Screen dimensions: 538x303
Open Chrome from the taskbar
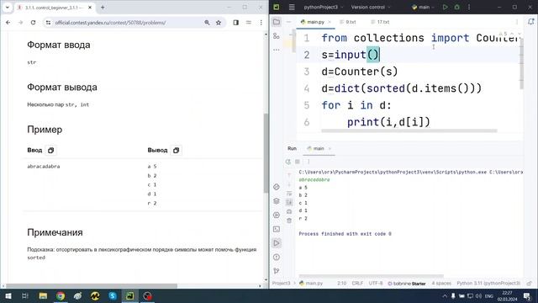tap(61, 295)
